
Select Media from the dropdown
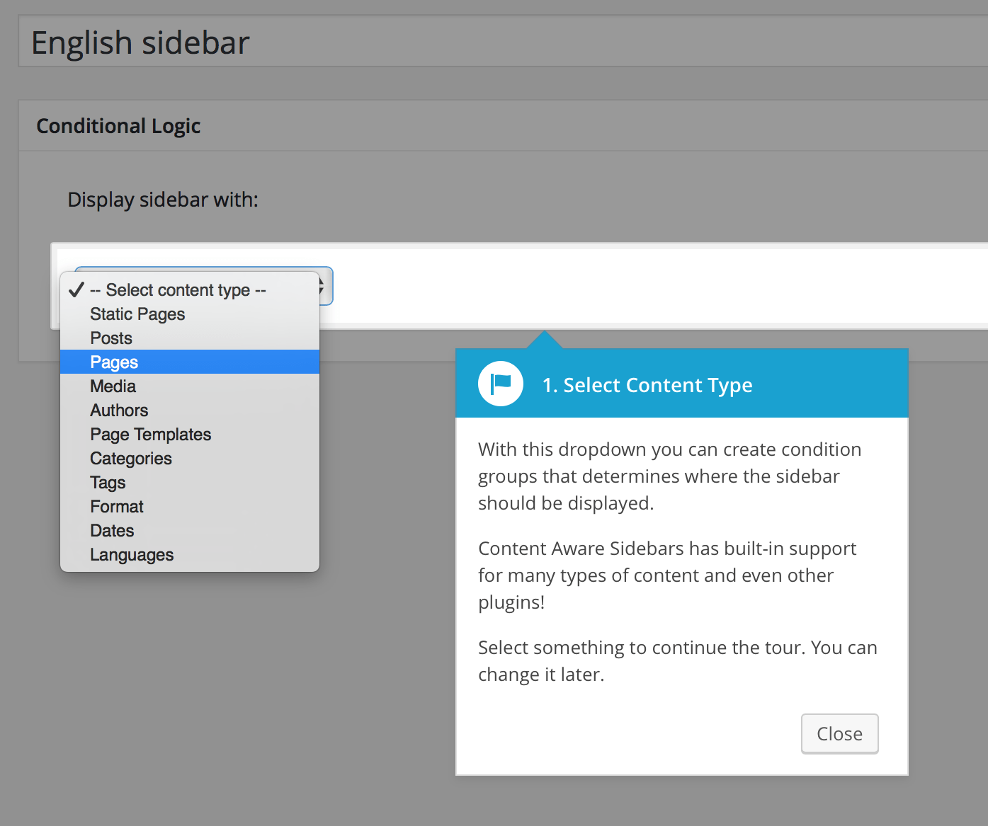113,386
